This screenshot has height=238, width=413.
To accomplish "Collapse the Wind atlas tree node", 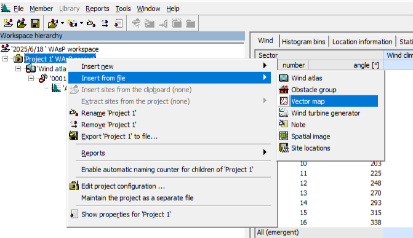I will (18, 68).
